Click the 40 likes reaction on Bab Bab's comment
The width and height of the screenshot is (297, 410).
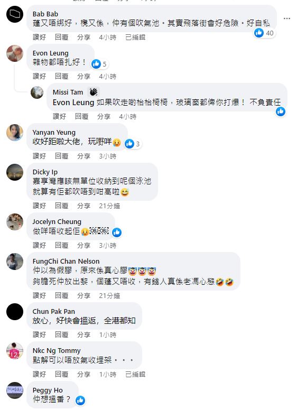click(x=264, y=33)
